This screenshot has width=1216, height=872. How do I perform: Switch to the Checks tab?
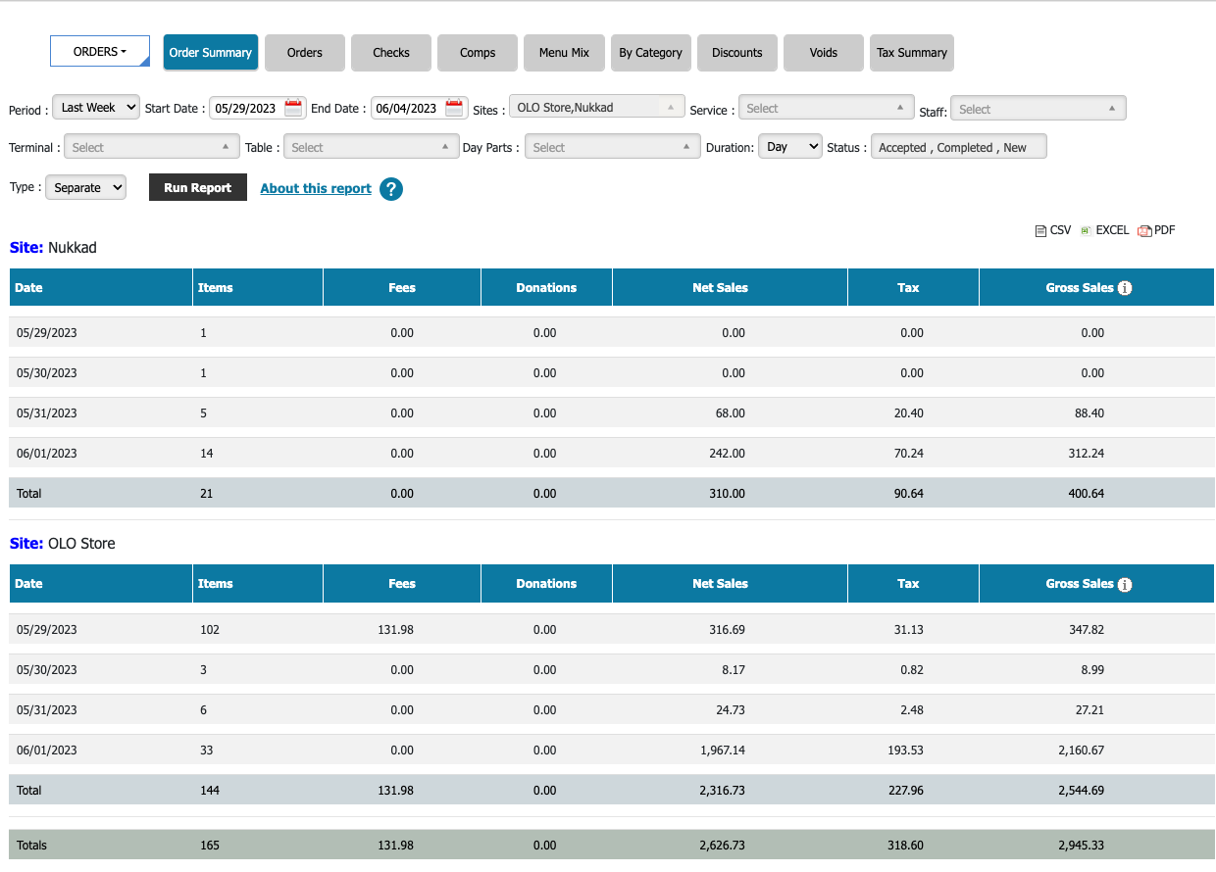pos(391,53)
